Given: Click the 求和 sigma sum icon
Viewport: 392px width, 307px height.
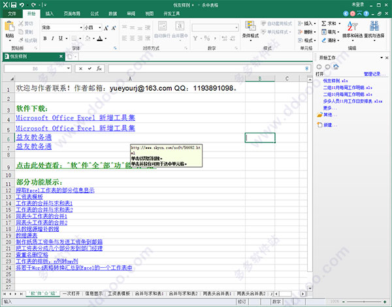Looking at the screenshot, I should (x=324, y=24).
